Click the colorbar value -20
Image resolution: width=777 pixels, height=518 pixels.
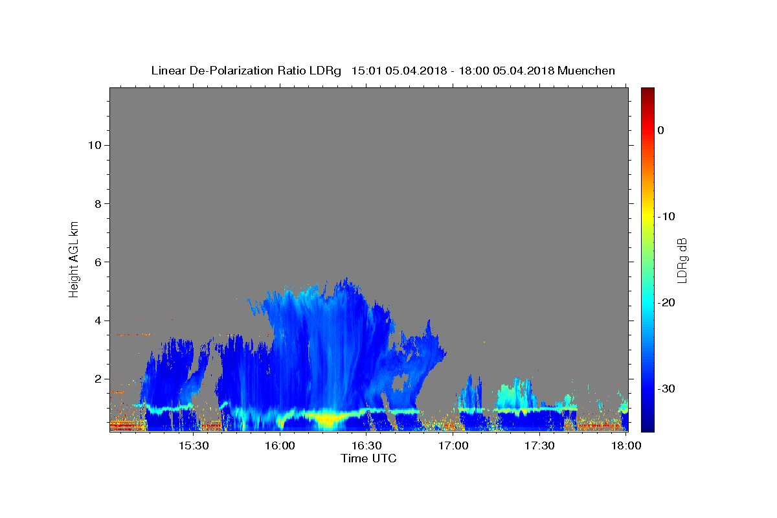tap(666, 302)
